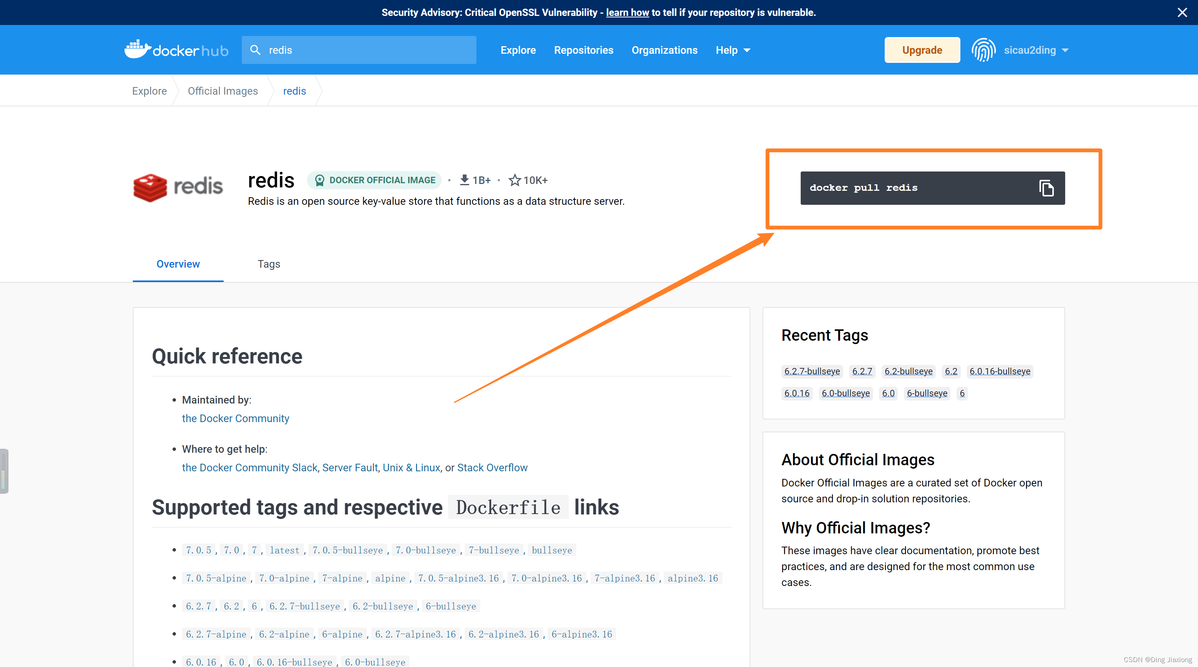Click the Official Images breadcrumb

coord(223,91)
